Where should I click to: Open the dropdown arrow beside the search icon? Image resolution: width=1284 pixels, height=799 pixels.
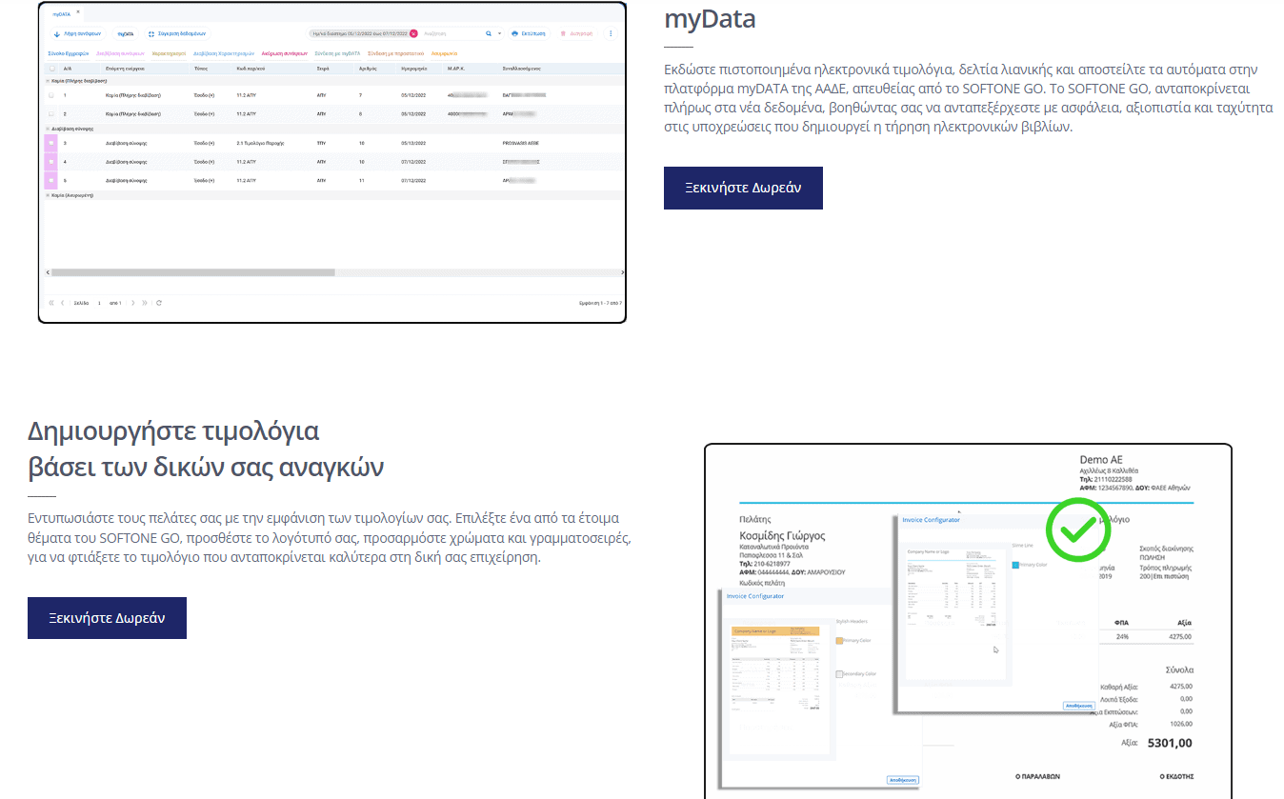(x=500, y=33)
